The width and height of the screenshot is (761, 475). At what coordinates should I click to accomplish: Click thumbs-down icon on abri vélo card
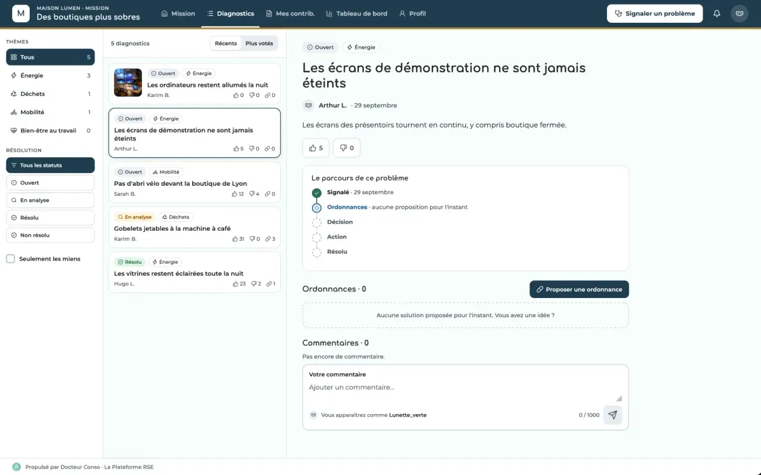coord(252,194)
